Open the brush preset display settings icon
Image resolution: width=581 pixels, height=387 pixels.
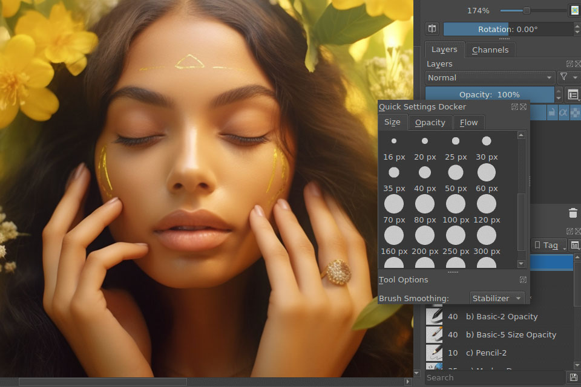575,245
